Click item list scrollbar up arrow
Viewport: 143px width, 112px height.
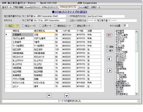point(136,31)
